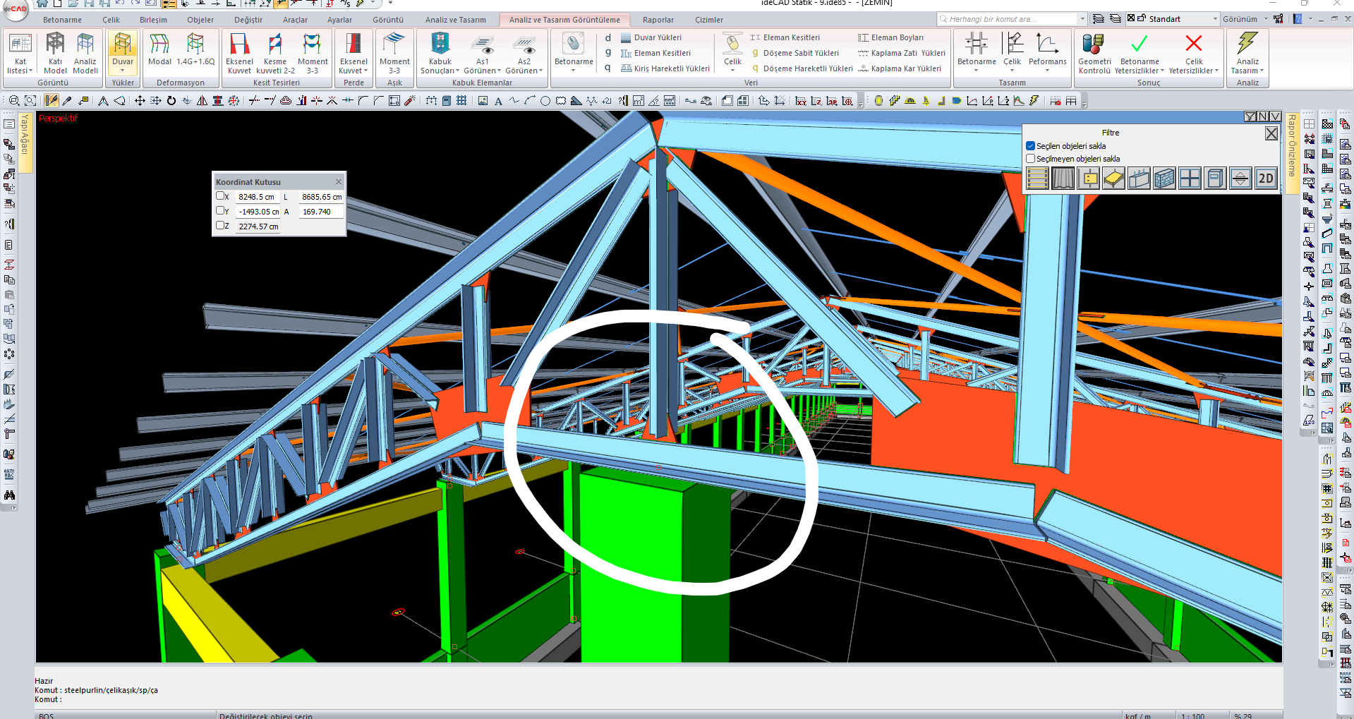
Task: Switch to Analiz Modeli view
Action: pos(85,53)
